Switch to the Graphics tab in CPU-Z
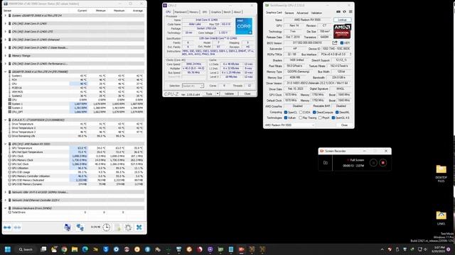The height and width of the screenshot is (255, 455). 216,12
